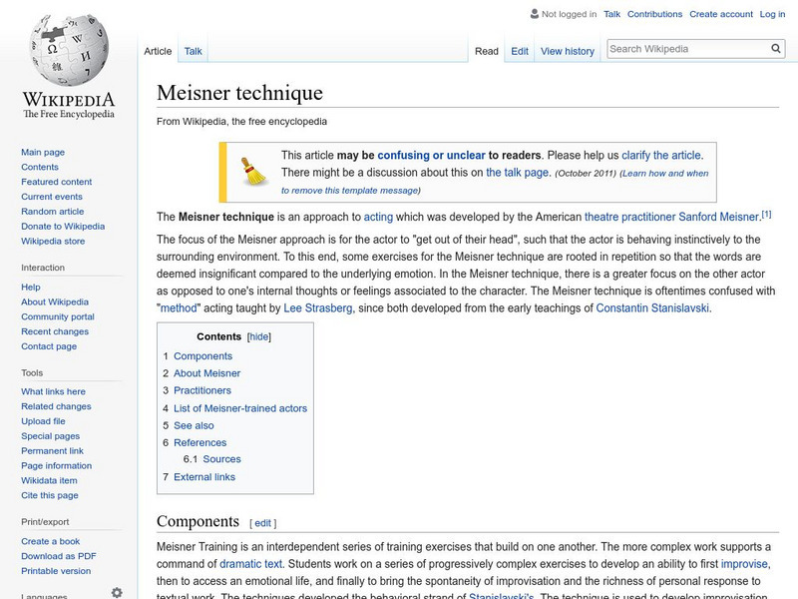Click Download as PDF
The height and width of the screenshot is (599, 798).
coord(59,556)
